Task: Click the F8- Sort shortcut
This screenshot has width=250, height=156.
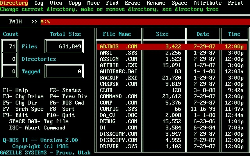Action: (62, 109)
